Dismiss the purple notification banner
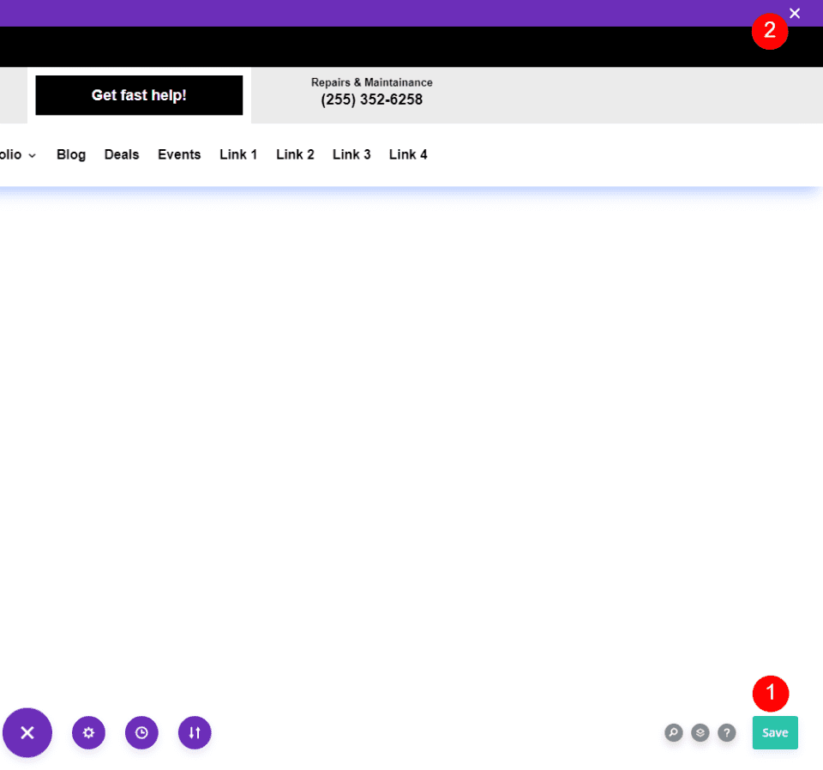 (x=795, y=13)
